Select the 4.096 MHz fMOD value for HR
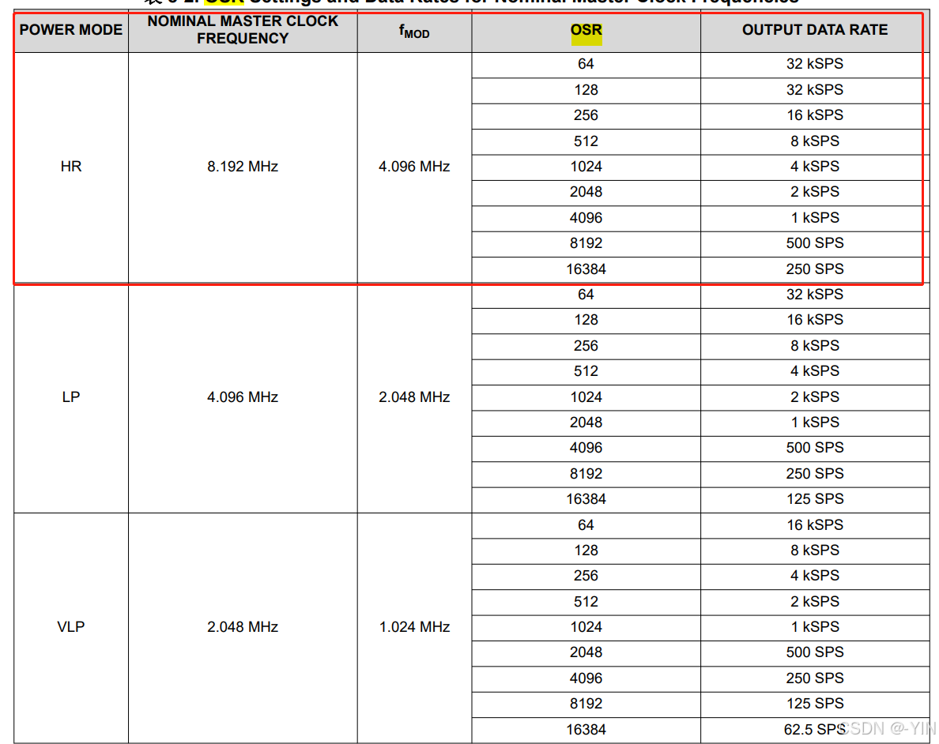This screenshot has height=744, width=939. coord(414,167)
